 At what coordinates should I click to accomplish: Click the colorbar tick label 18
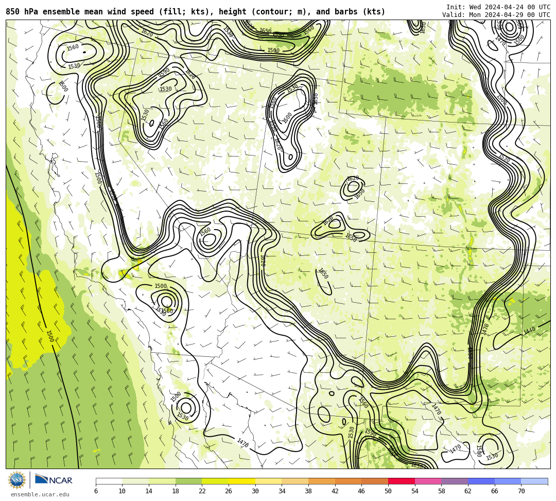[176, 491]
